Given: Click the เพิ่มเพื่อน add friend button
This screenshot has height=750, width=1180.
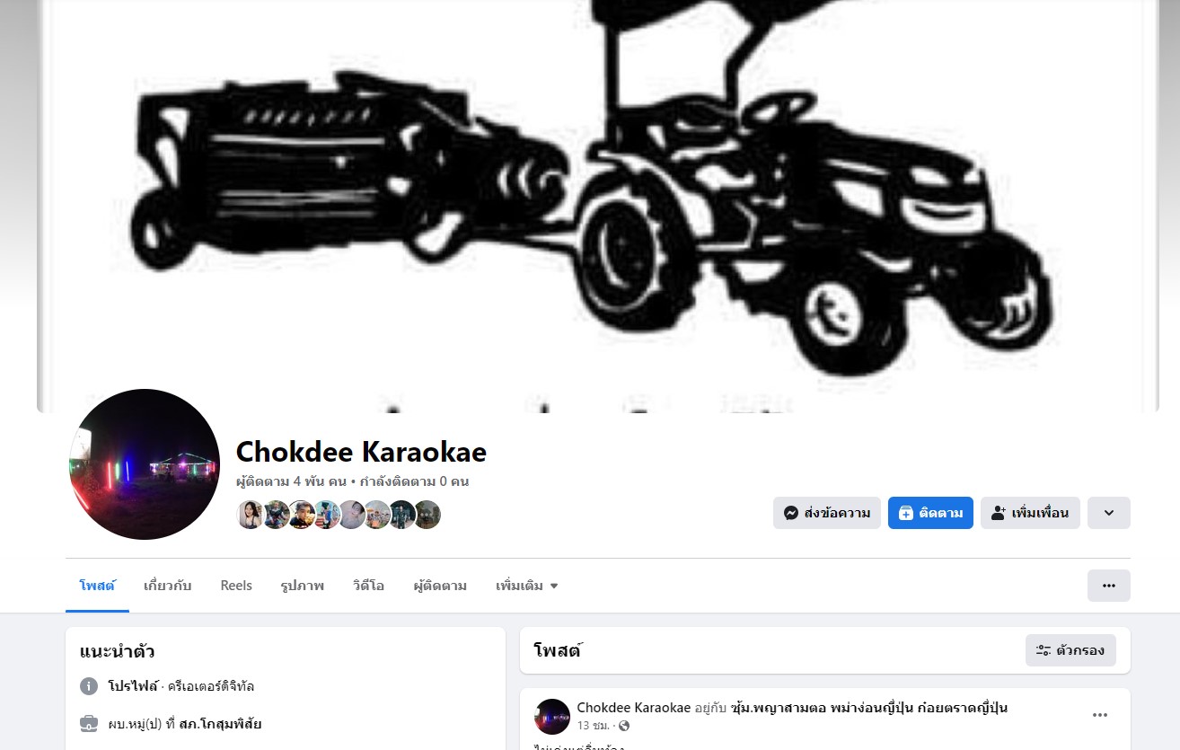Looking at the screenshot, I should (1030, 513).
